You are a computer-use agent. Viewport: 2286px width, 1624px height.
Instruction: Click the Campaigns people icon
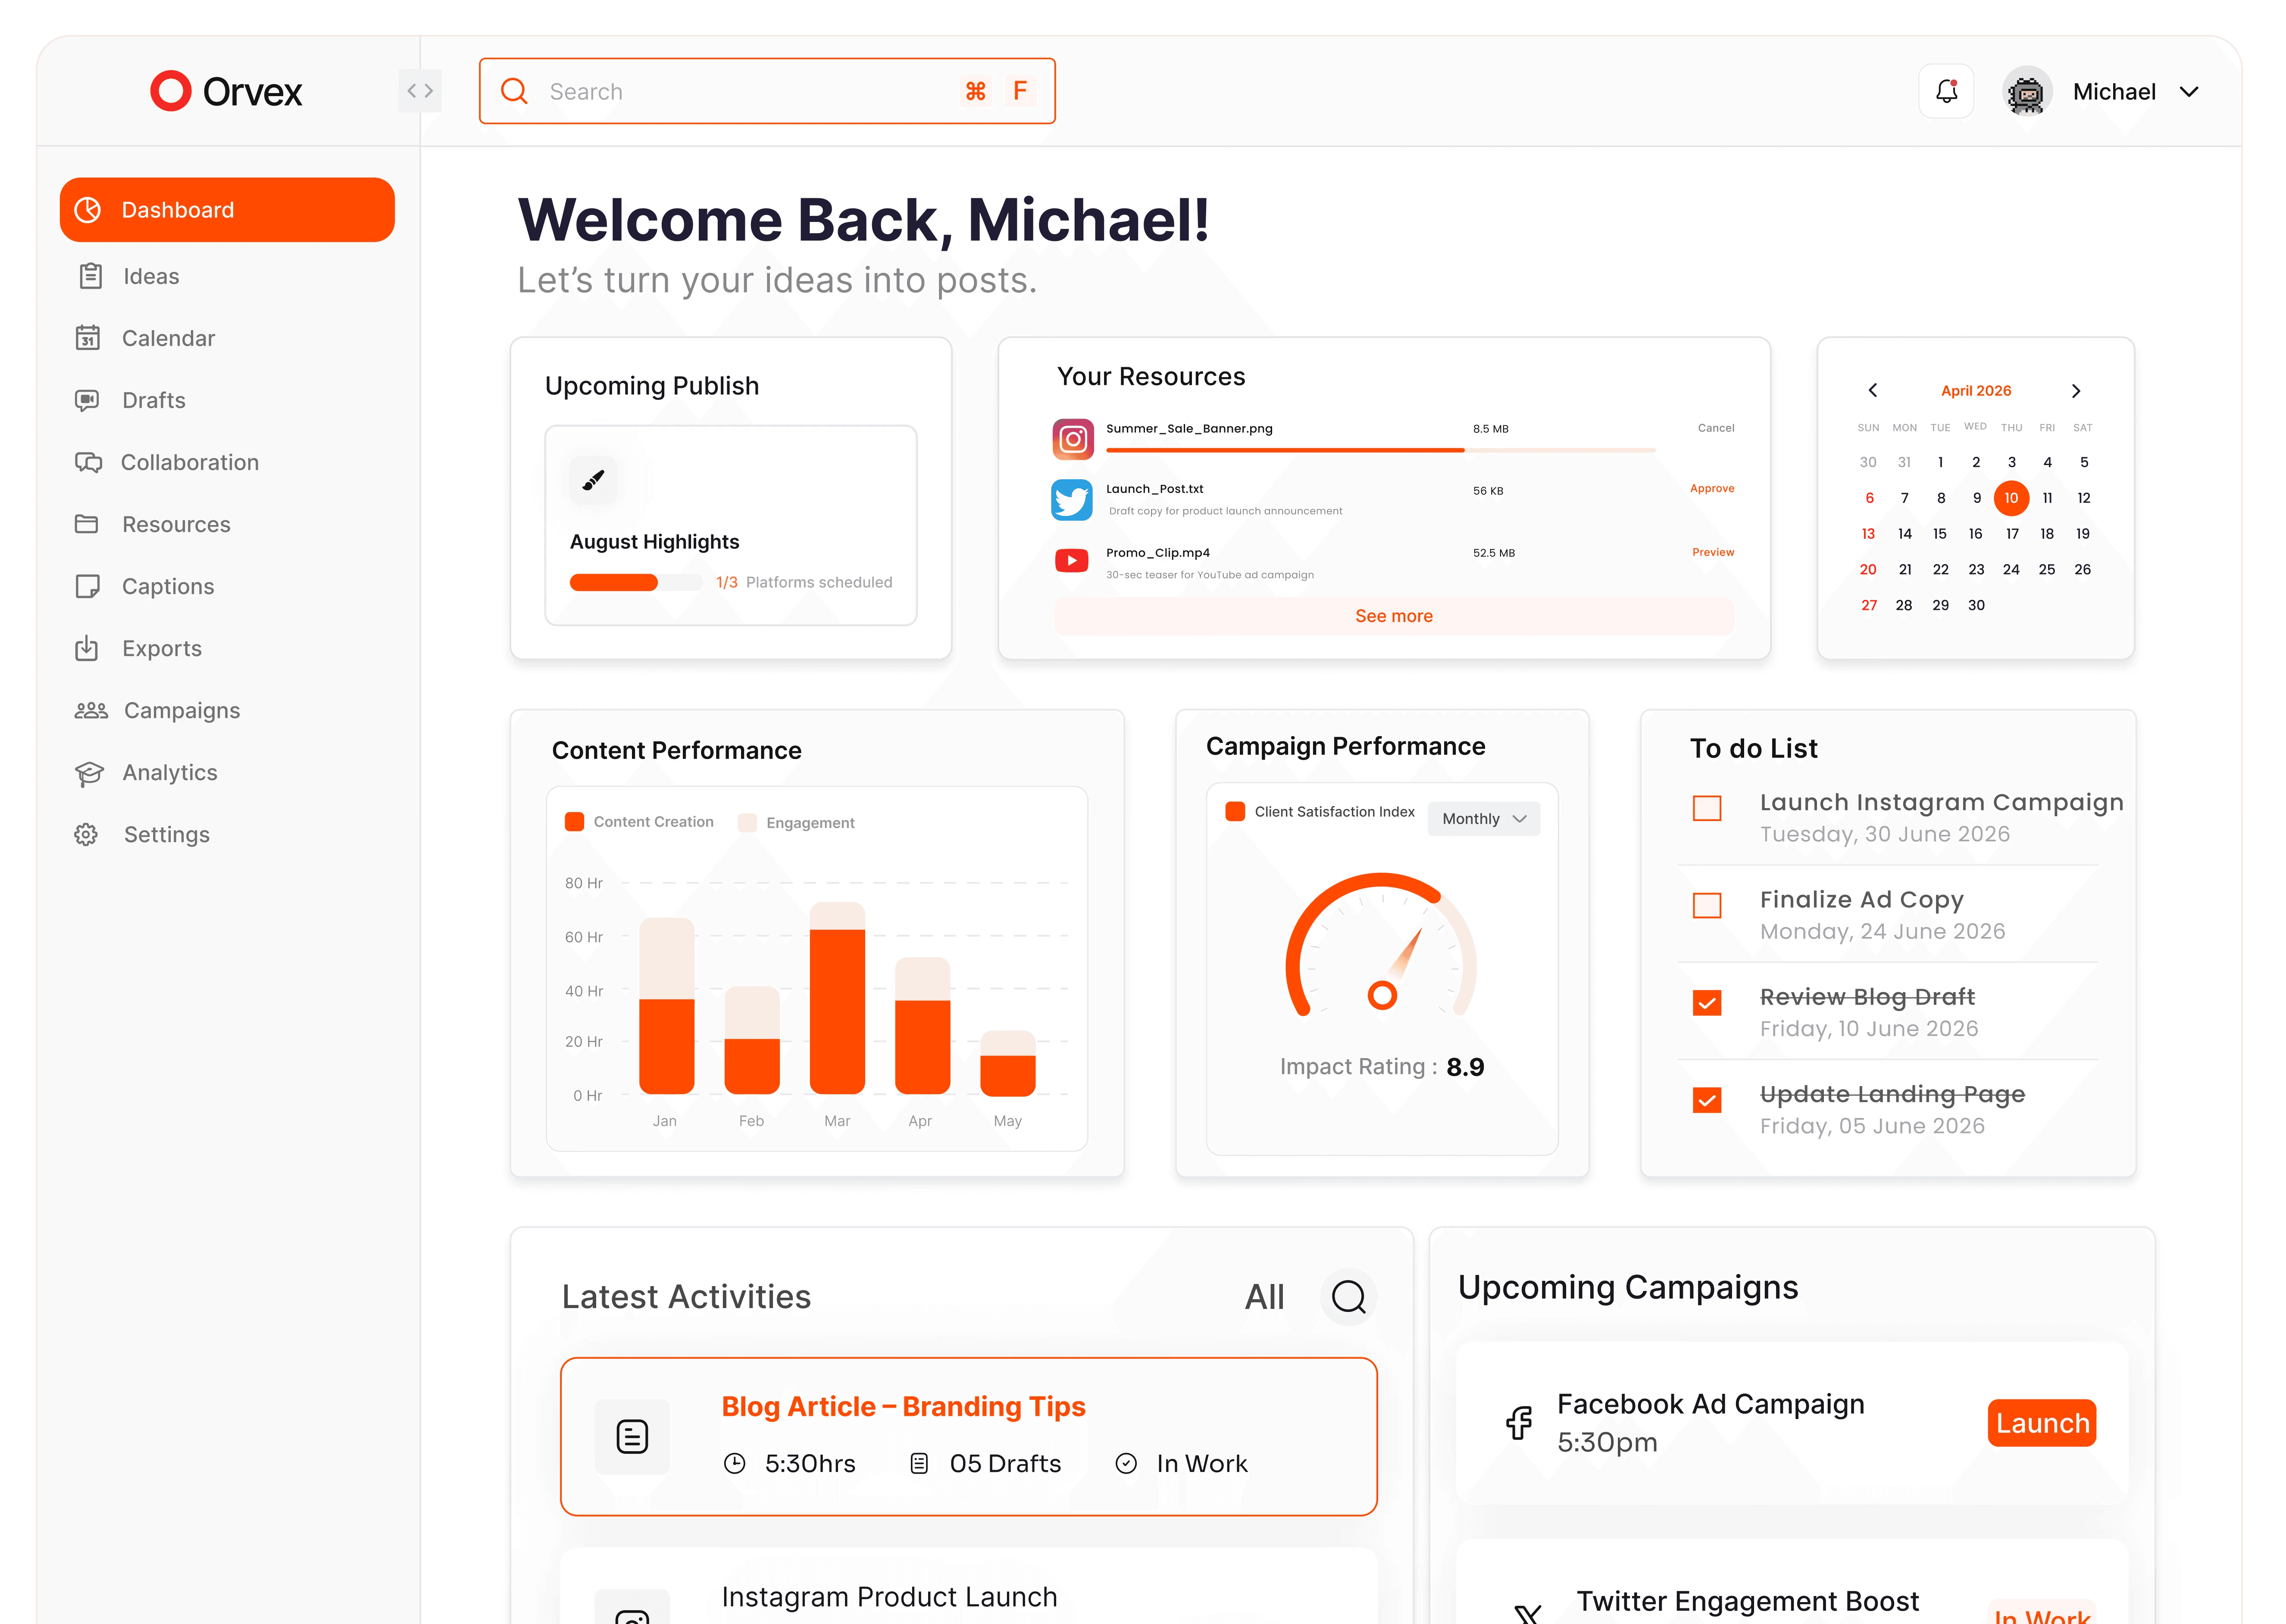[90, 710]
